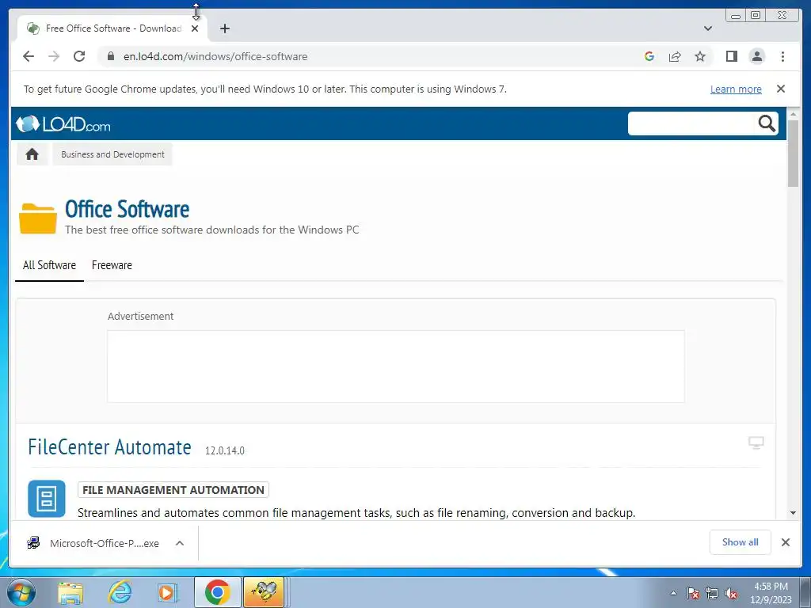
Task: Select the All Software tab
Action: (x=49, y=265)
